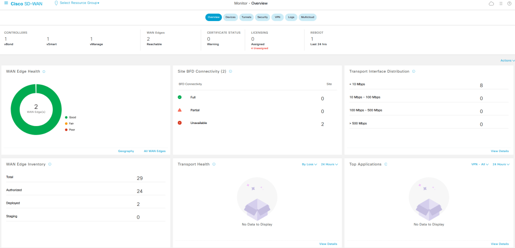
Task: Open the hamburger navigation menu
Action: (x=6, y=4)
